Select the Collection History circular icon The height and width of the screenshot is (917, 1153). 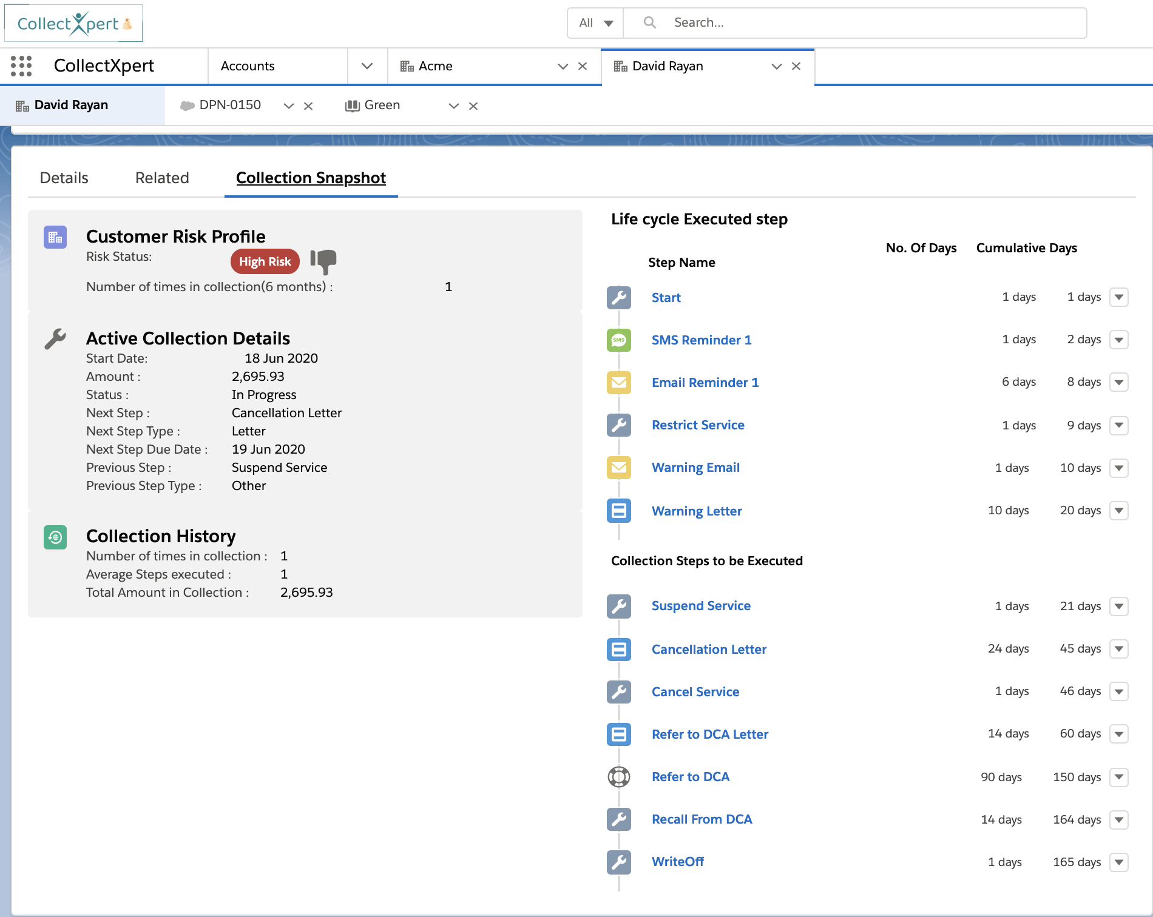[55, 537]
